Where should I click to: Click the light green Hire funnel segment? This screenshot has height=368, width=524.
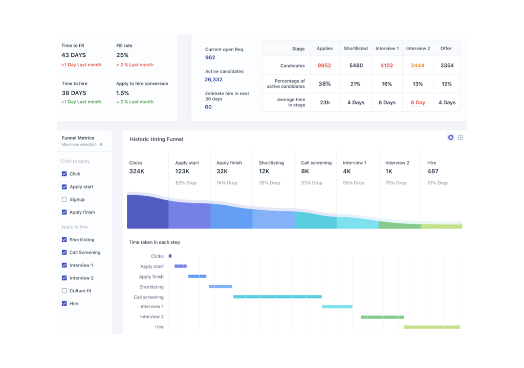[442, 226]
